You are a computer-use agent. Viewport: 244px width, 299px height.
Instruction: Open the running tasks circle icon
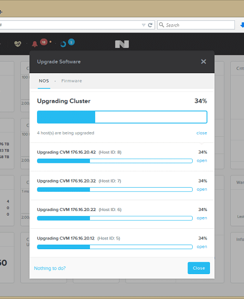(x=63, y=44)
